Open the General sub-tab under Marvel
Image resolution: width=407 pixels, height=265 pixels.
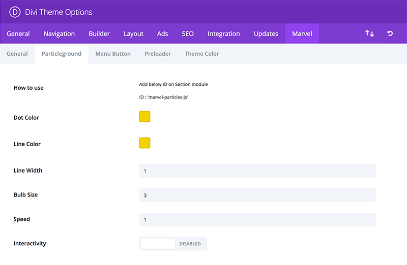(17, 54)
